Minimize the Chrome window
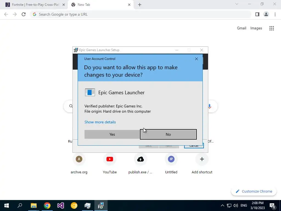The image size is (281, 211). 249,4
